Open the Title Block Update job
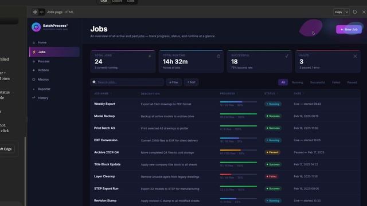 point(107,164)
